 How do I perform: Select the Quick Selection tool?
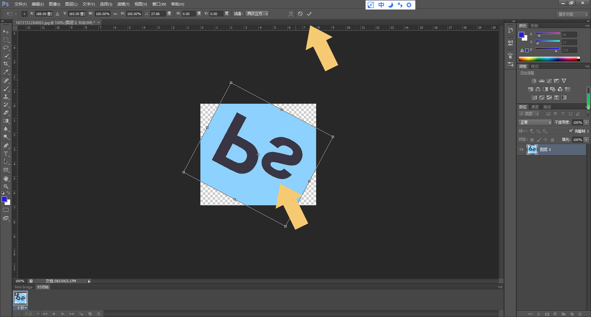[x=6, y=56]
